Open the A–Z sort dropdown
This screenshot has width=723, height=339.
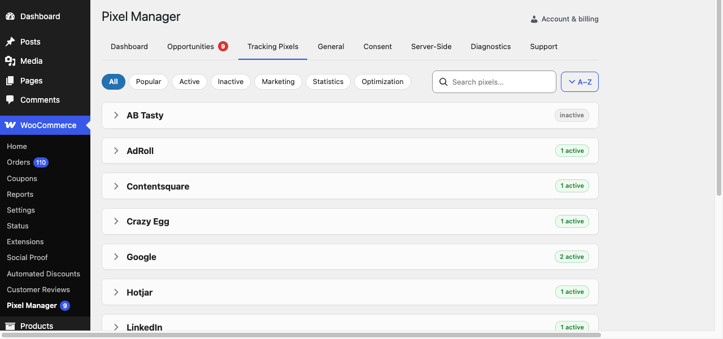(580, 82)
